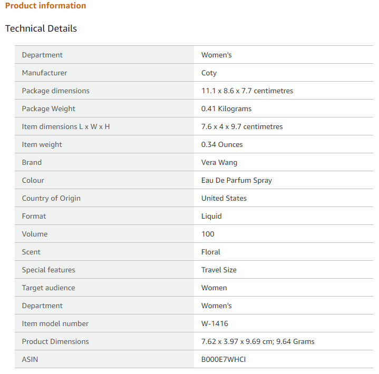Click the first Department row value Women's

216,55
